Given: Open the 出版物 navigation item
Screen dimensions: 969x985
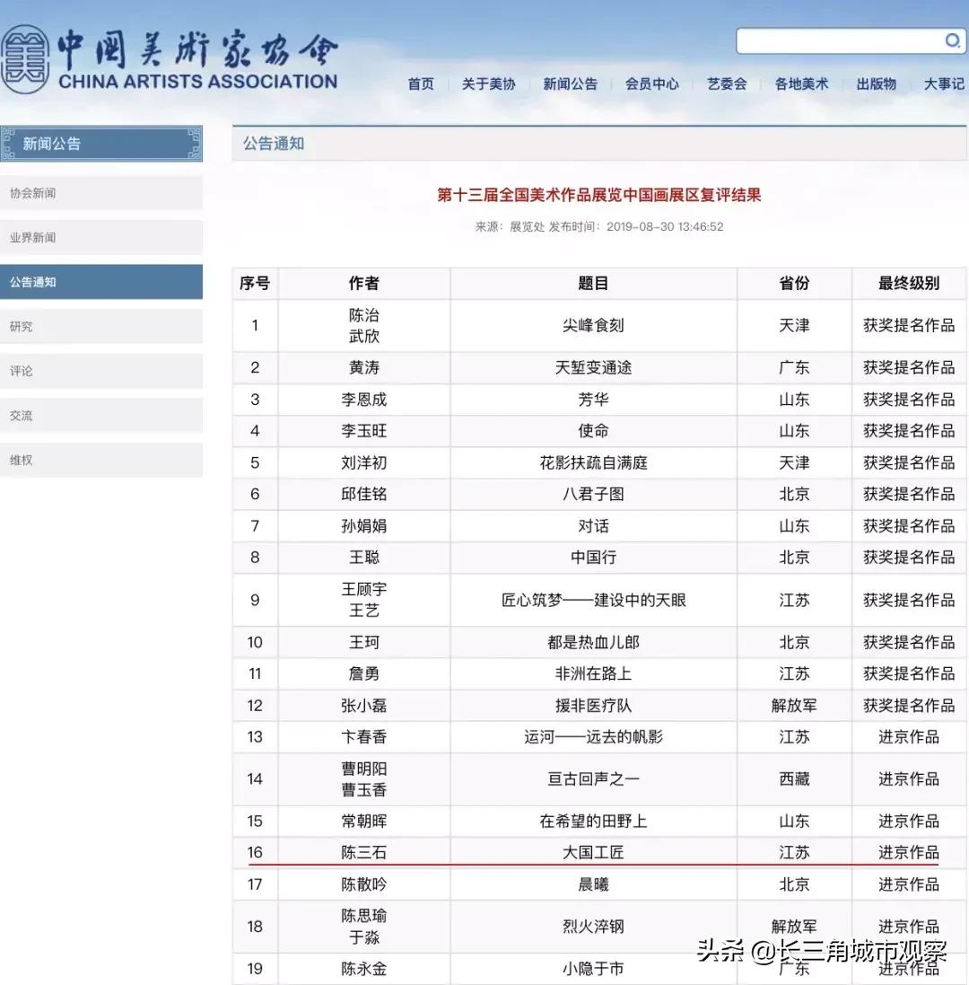Looking at the screenshot, I should pos(874,84).
